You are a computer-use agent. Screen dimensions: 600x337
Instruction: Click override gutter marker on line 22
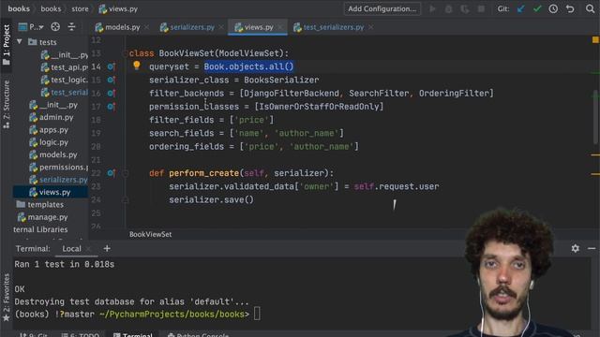(x=111, y=173)
